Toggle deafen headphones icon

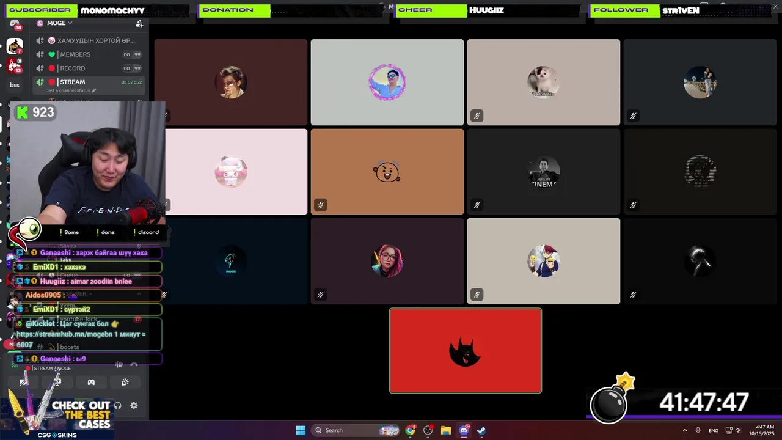click(x=118, y=405)
